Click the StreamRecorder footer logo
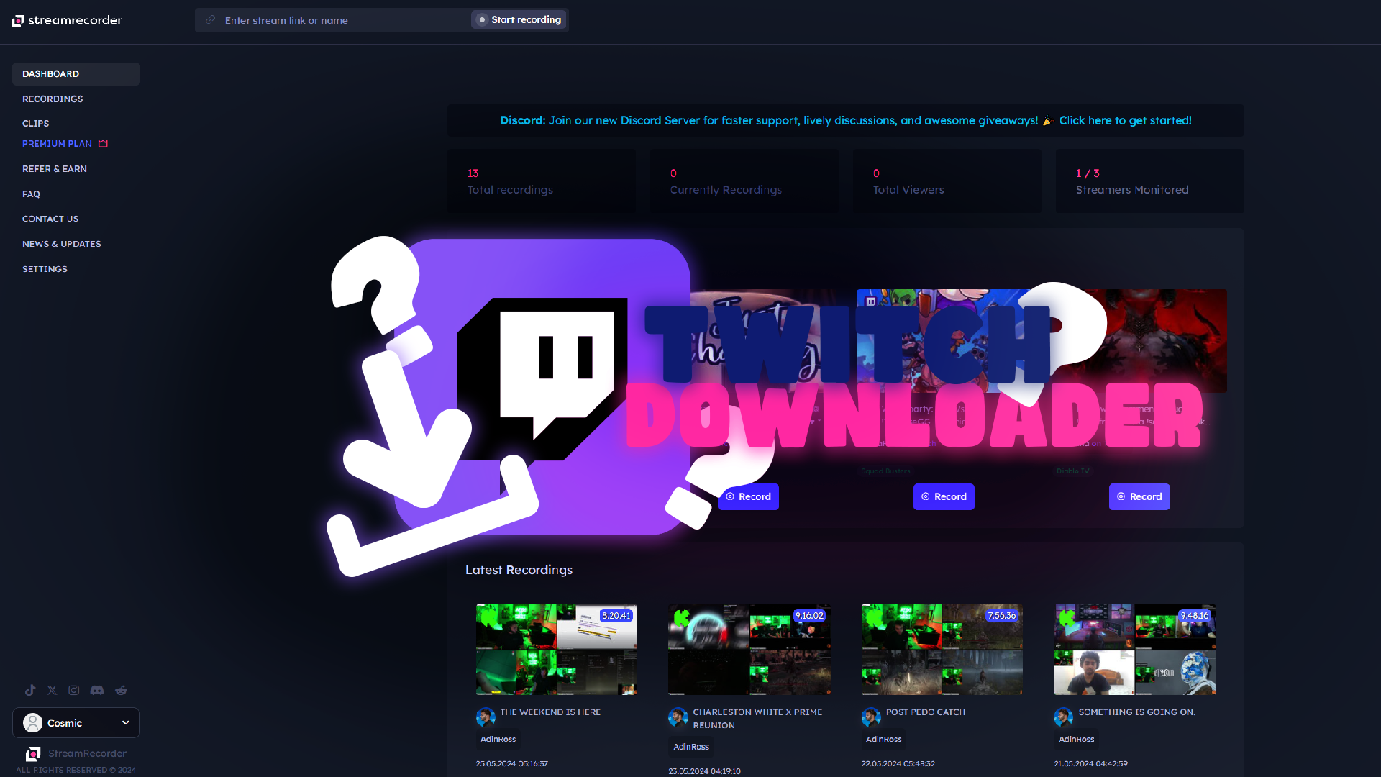1381x777 pixels. pyautogui.click(x=32, y=754)
